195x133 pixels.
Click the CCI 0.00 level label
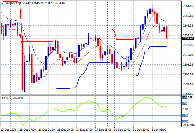pos(185,109)
